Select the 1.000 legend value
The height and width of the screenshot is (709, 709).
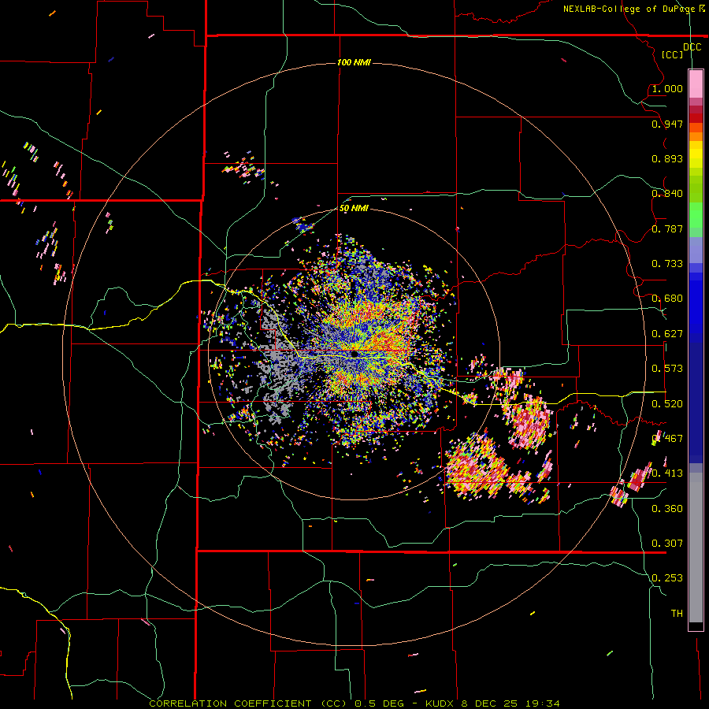coord(667,88)
